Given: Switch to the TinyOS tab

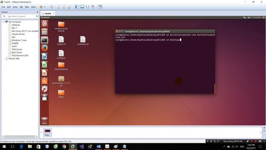Looking at the screenshot, I should 48,13.
